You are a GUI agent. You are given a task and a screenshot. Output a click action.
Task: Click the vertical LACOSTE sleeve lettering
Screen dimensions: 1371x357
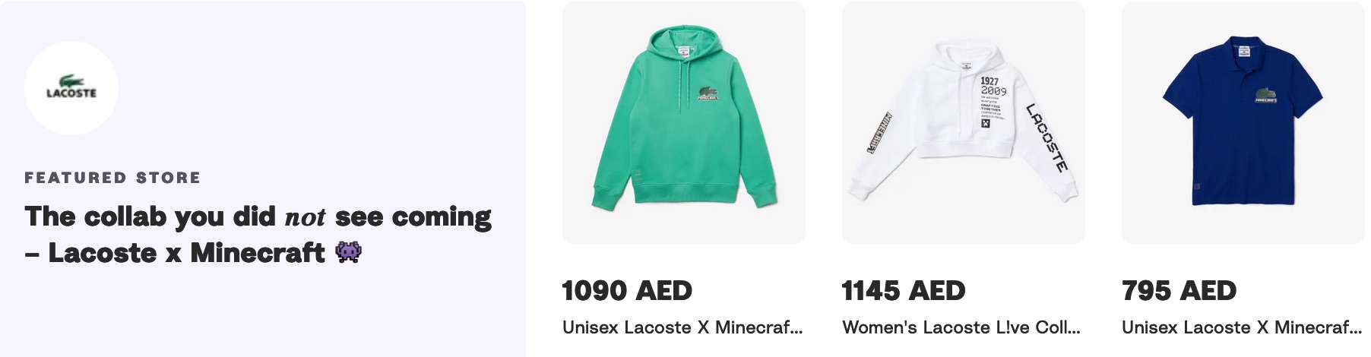tap(1047, 137)
